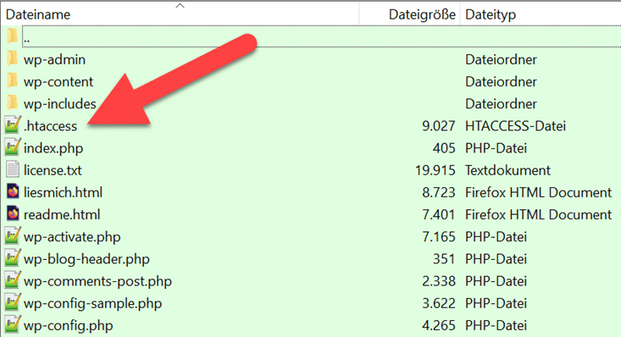Select the wp-admin folder icon
This screenshot has width=621, height=337.
click(12, 59)
